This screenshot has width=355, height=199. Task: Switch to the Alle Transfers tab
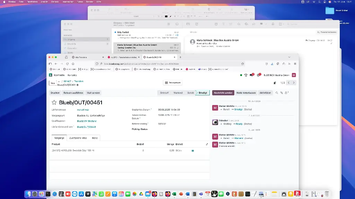coord(87,57)
